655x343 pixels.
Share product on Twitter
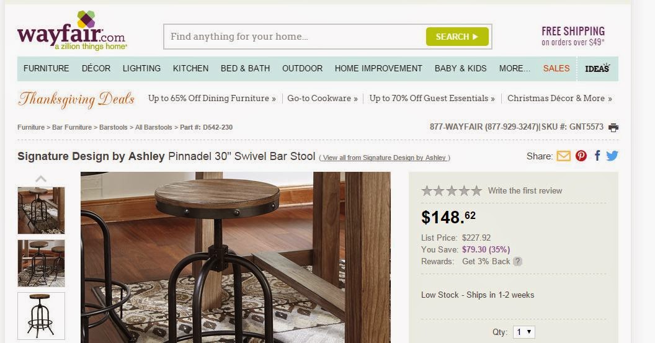612,156
